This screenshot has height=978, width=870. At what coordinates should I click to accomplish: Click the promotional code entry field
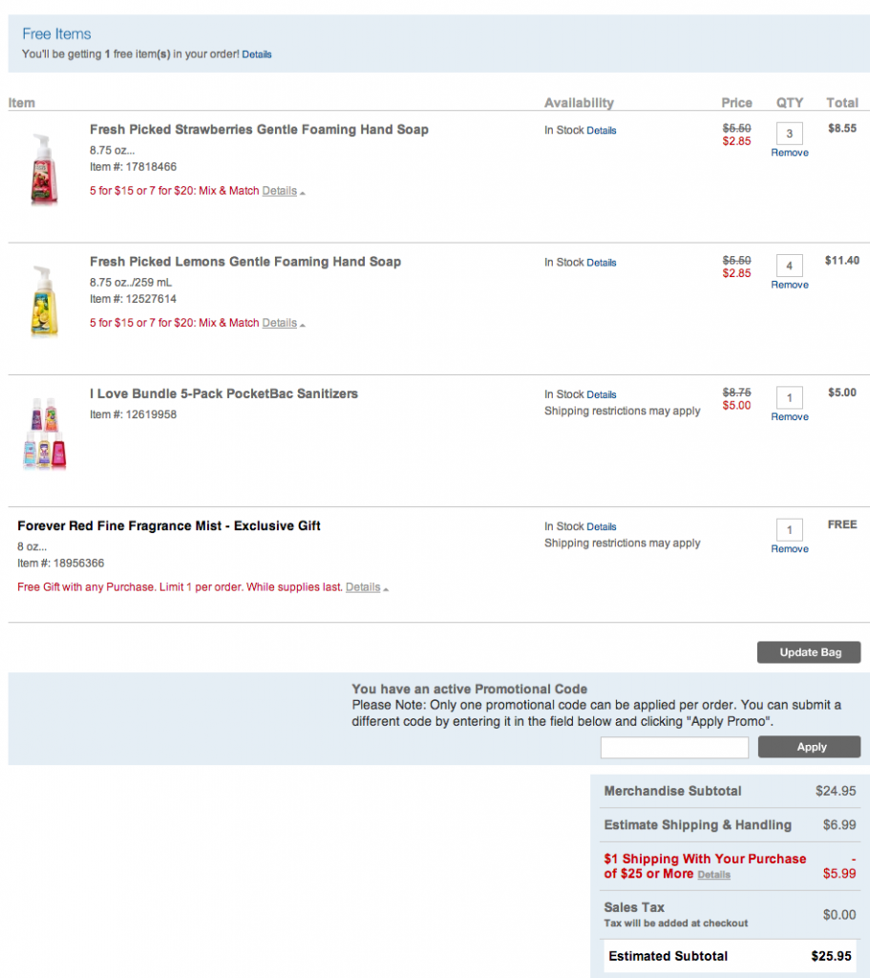[x=673, y=746]
